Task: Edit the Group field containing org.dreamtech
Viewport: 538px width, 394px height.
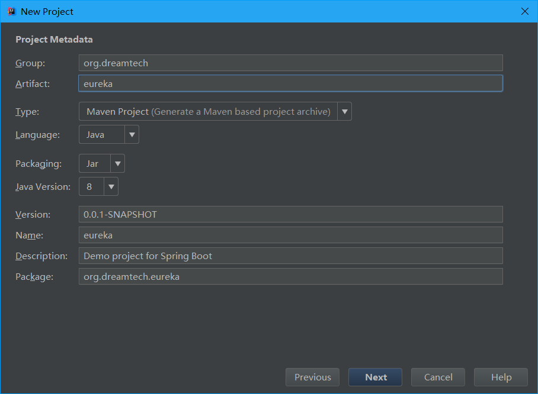Action: pyautogui.click(x=290, y=63)
